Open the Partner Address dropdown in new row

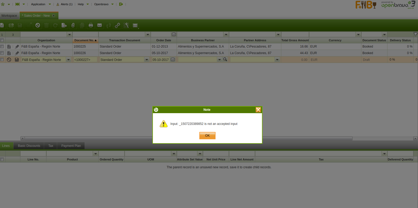(277, 60)
